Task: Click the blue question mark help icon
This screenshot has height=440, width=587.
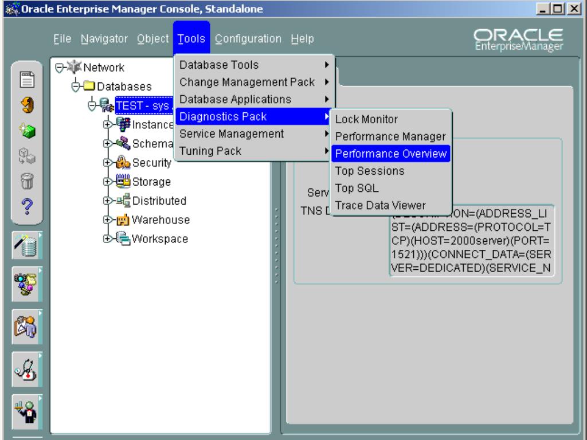Action: pyautogui.click(x=27, y=206)
